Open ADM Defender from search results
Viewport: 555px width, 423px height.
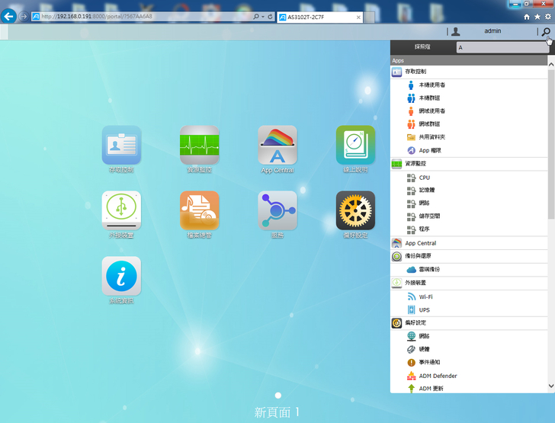[x=438, y=376]
